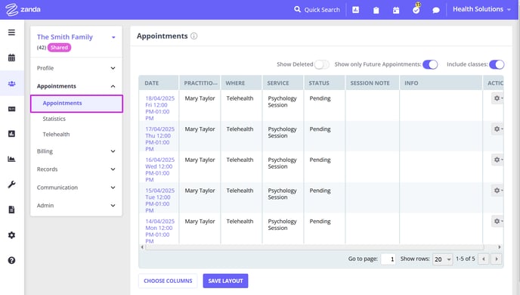Open the help question mark icon

(x=11, y=260)
